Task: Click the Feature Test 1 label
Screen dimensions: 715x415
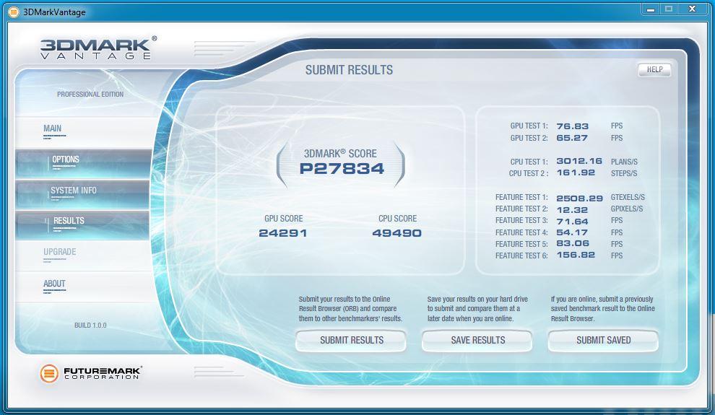Action: pos(521,197)
